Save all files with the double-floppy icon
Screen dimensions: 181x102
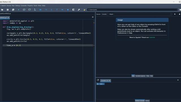[13, 10]
